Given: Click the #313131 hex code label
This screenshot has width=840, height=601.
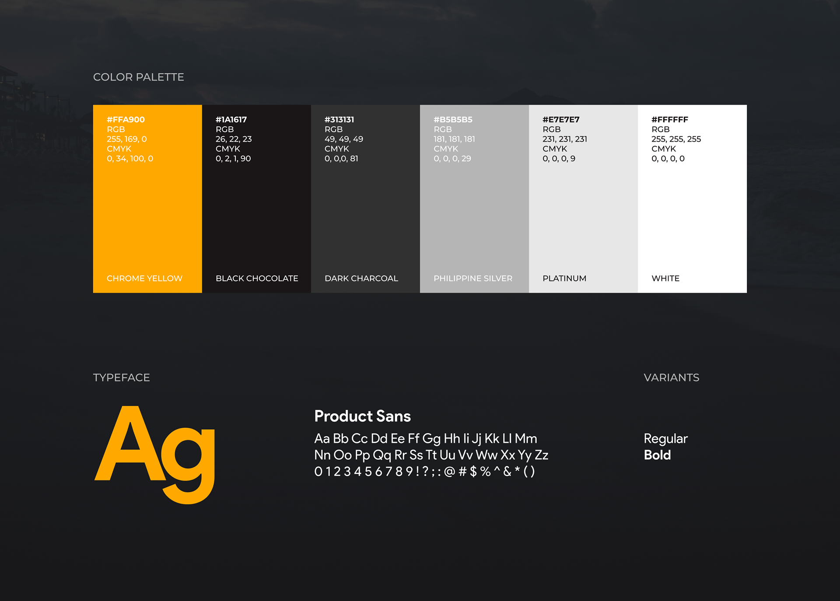Looking at the screenshot, I should tap(339, 119).
